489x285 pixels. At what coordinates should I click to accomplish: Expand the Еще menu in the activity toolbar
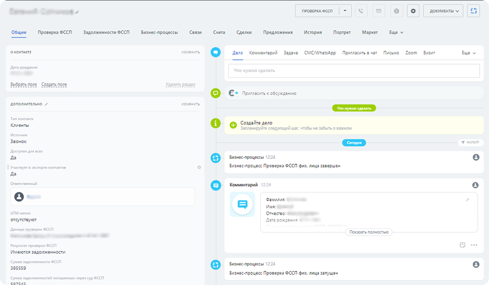[x=468, y=53]
